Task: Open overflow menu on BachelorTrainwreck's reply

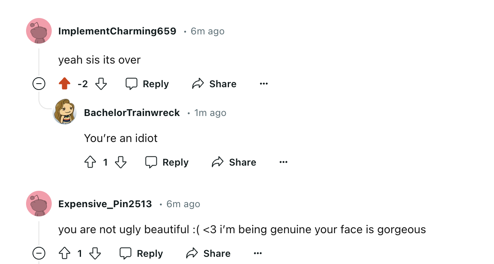Action: [x=283, y=162]
